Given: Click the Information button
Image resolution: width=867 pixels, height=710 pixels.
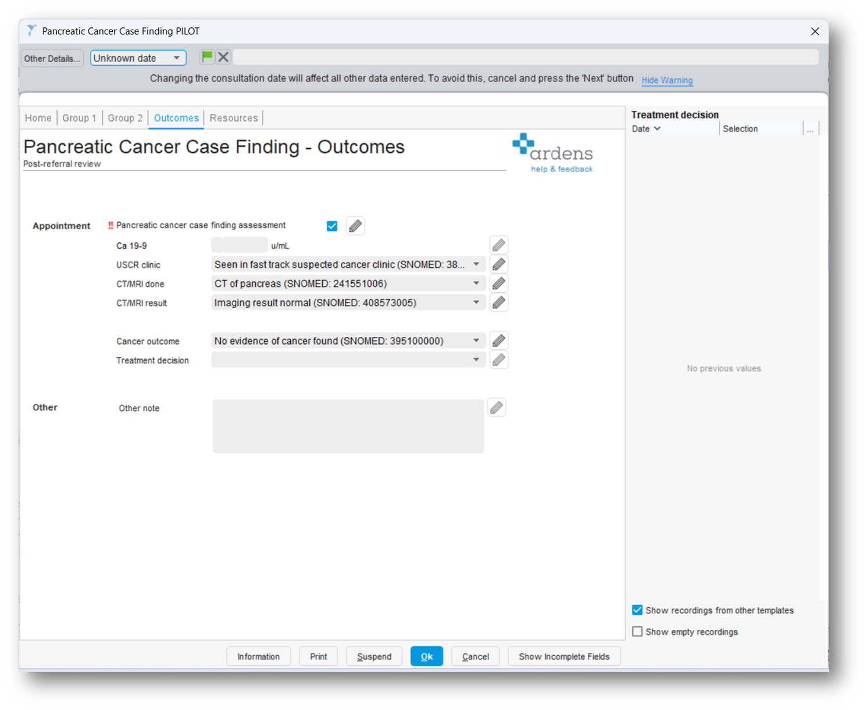Looking at the screenshot, I should [258, 657].
